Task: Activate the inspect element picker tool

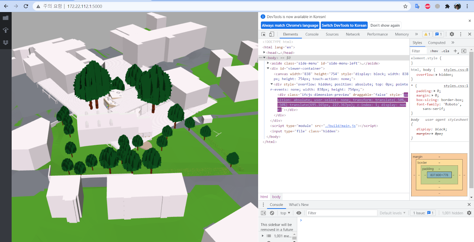Action: (x=263, y=34)
